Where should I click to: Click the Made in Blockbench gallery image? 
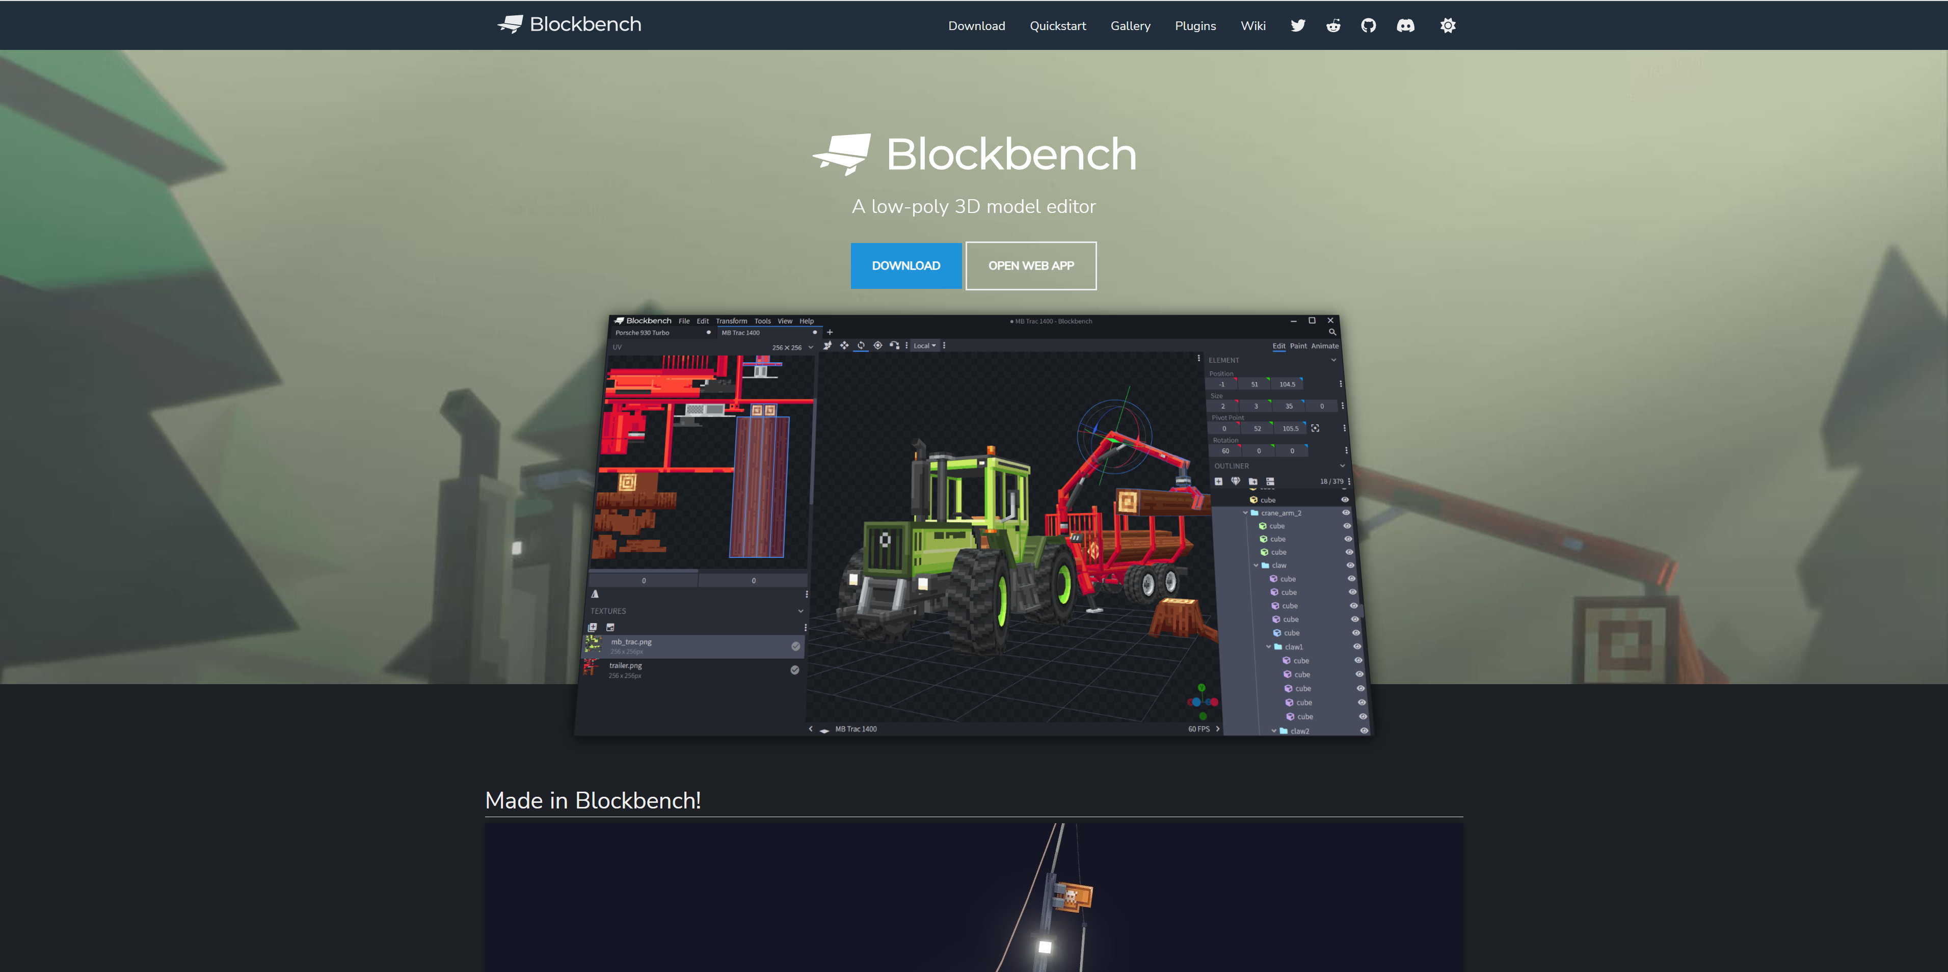tap(974, 897)
